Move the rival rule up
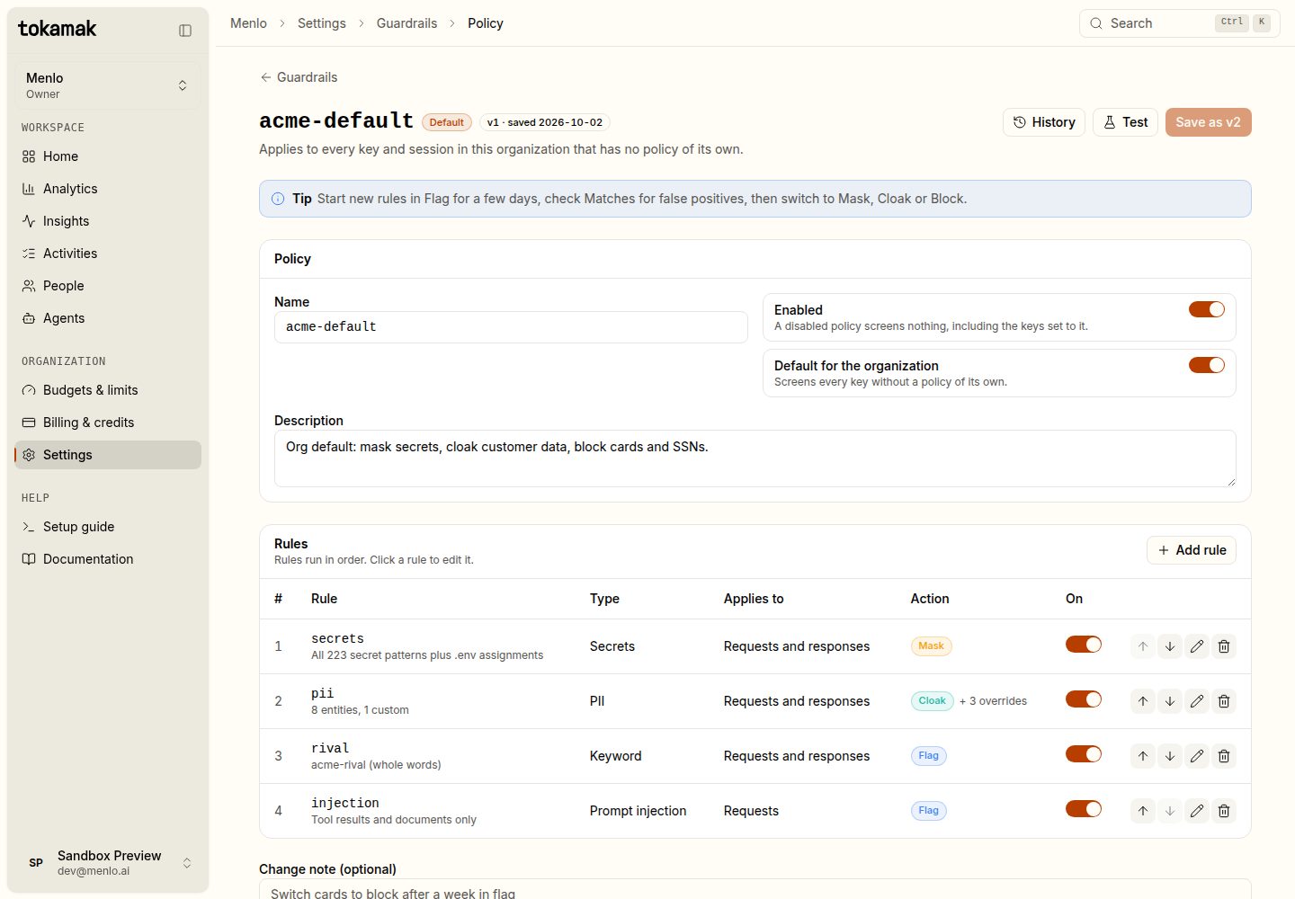This screenshot has height=899, width=1295. (1143, 756)
